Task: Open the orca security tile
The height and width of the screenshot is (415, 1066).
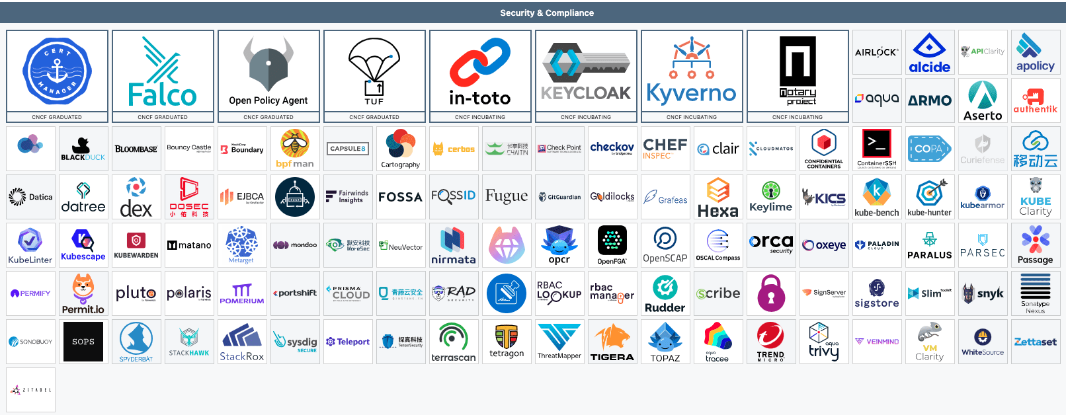Action: (771, 245)
